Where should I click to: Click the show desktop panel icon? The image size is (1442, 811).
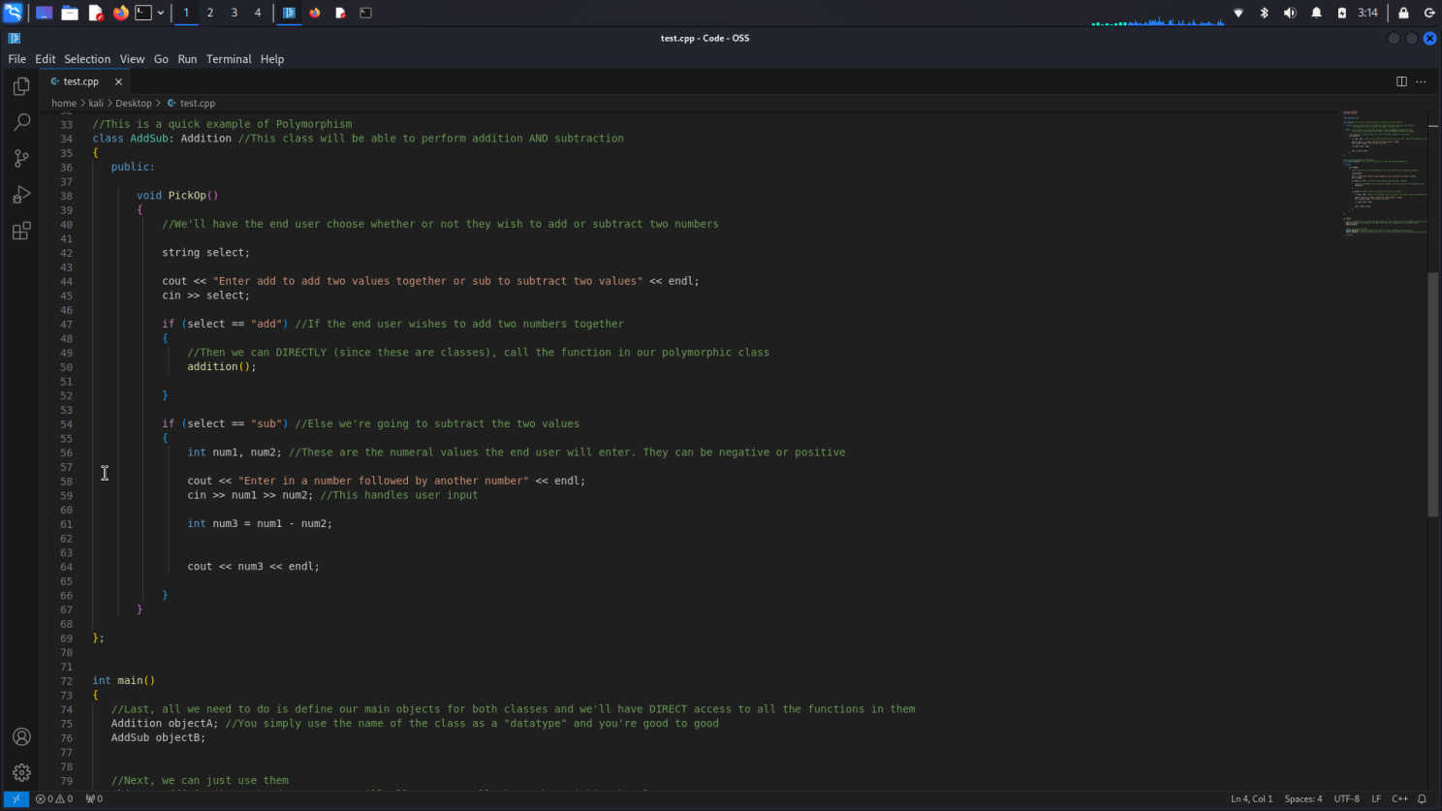click(44, 13)
